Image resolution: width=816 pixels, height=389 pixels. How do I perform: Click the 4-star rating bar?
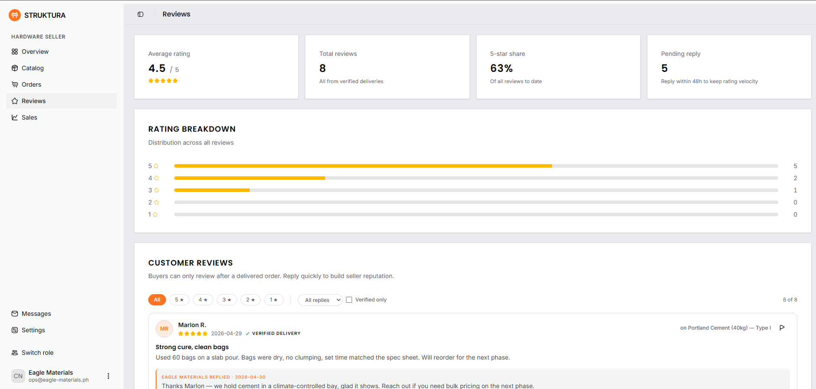(x=476, y=178)
